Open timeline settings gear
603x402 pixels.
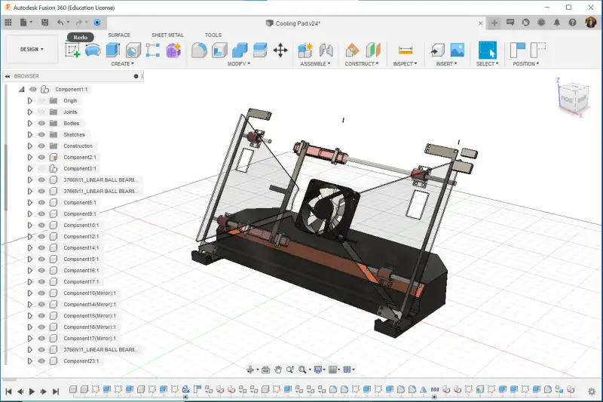tap(592, 391)
